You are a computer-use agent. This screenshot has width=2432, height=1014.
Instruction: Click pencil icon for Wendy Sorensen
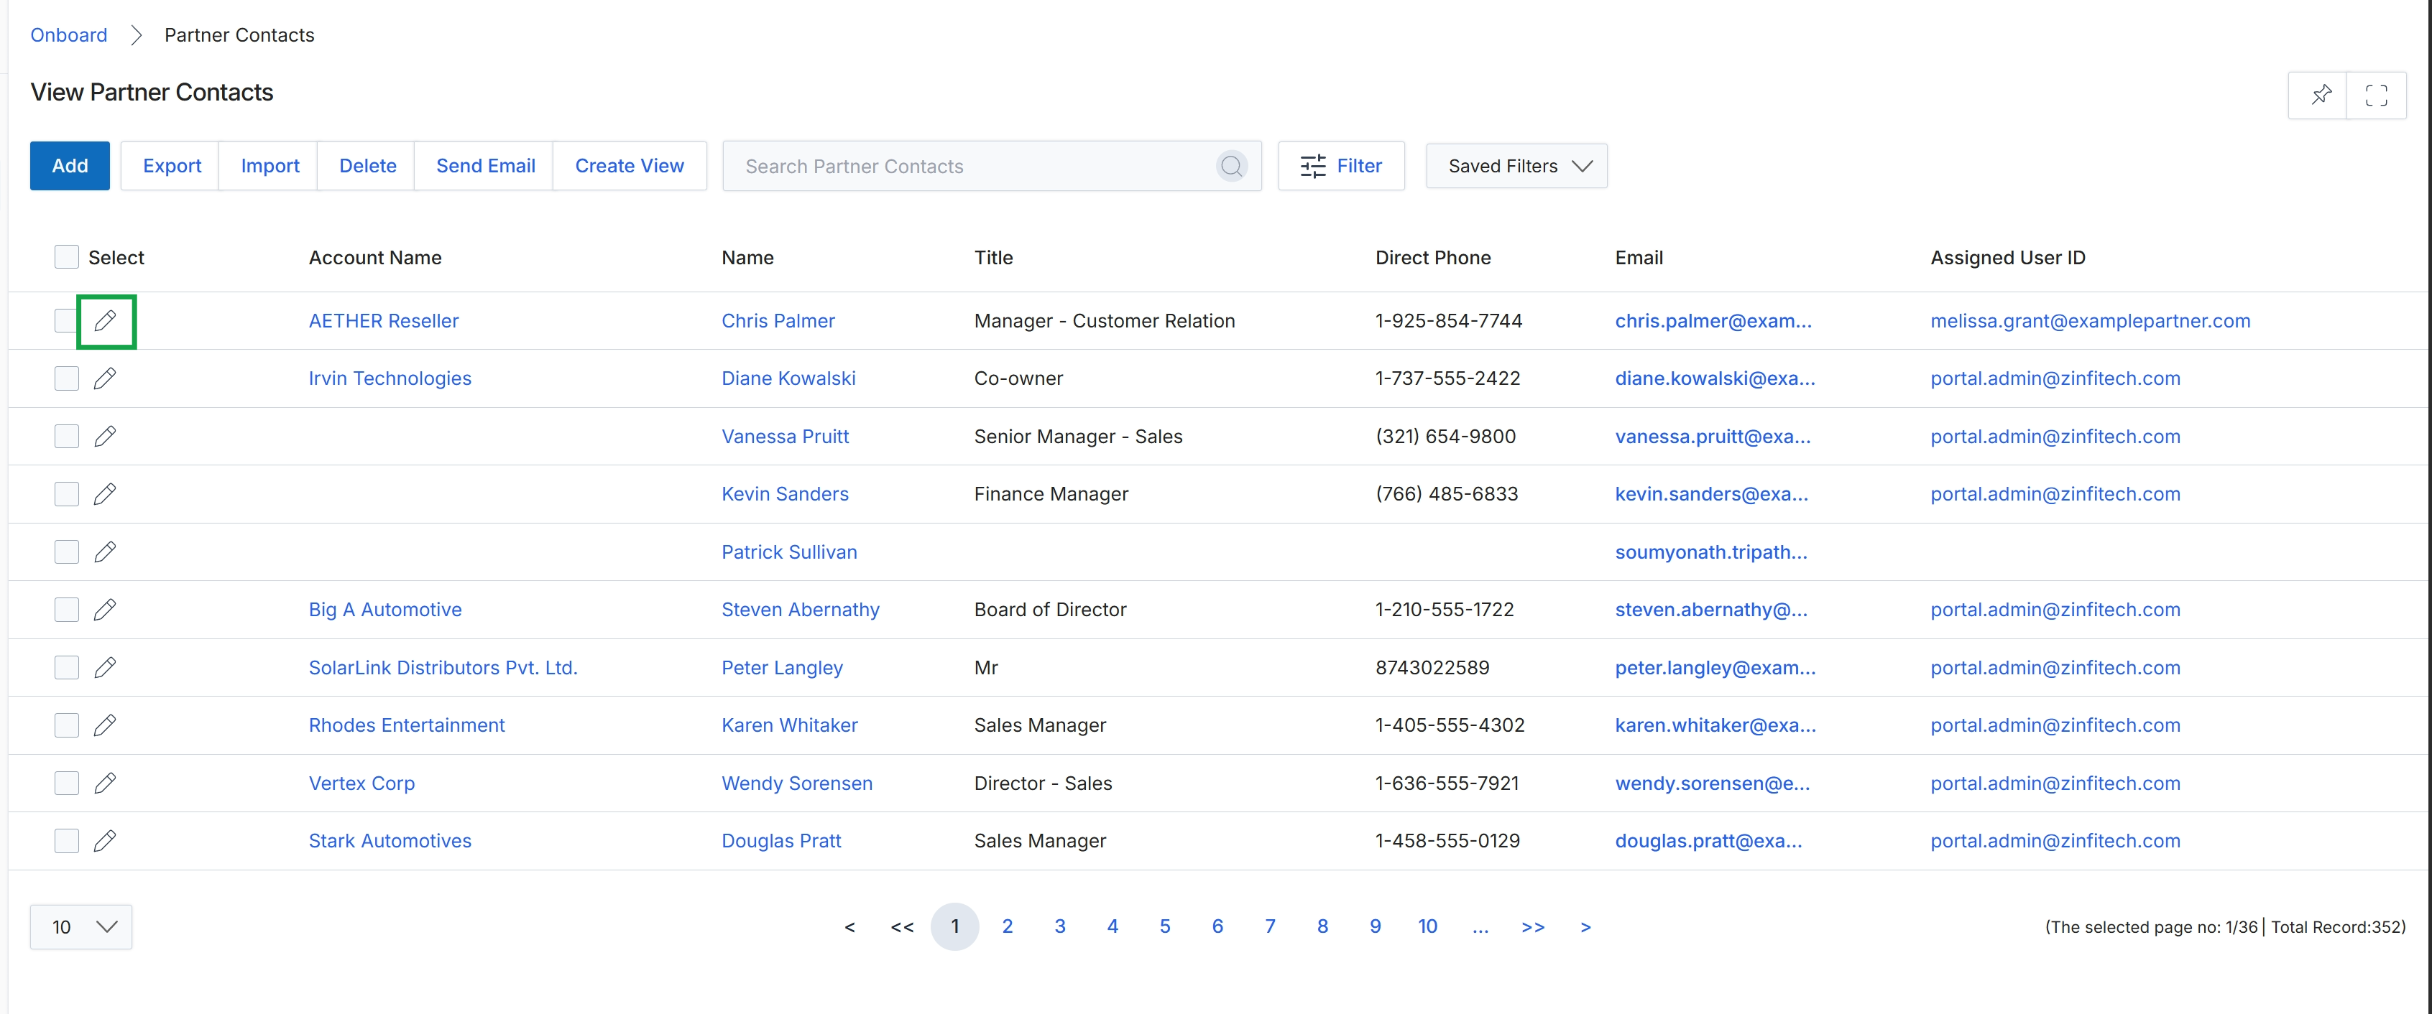coord(106,783)
